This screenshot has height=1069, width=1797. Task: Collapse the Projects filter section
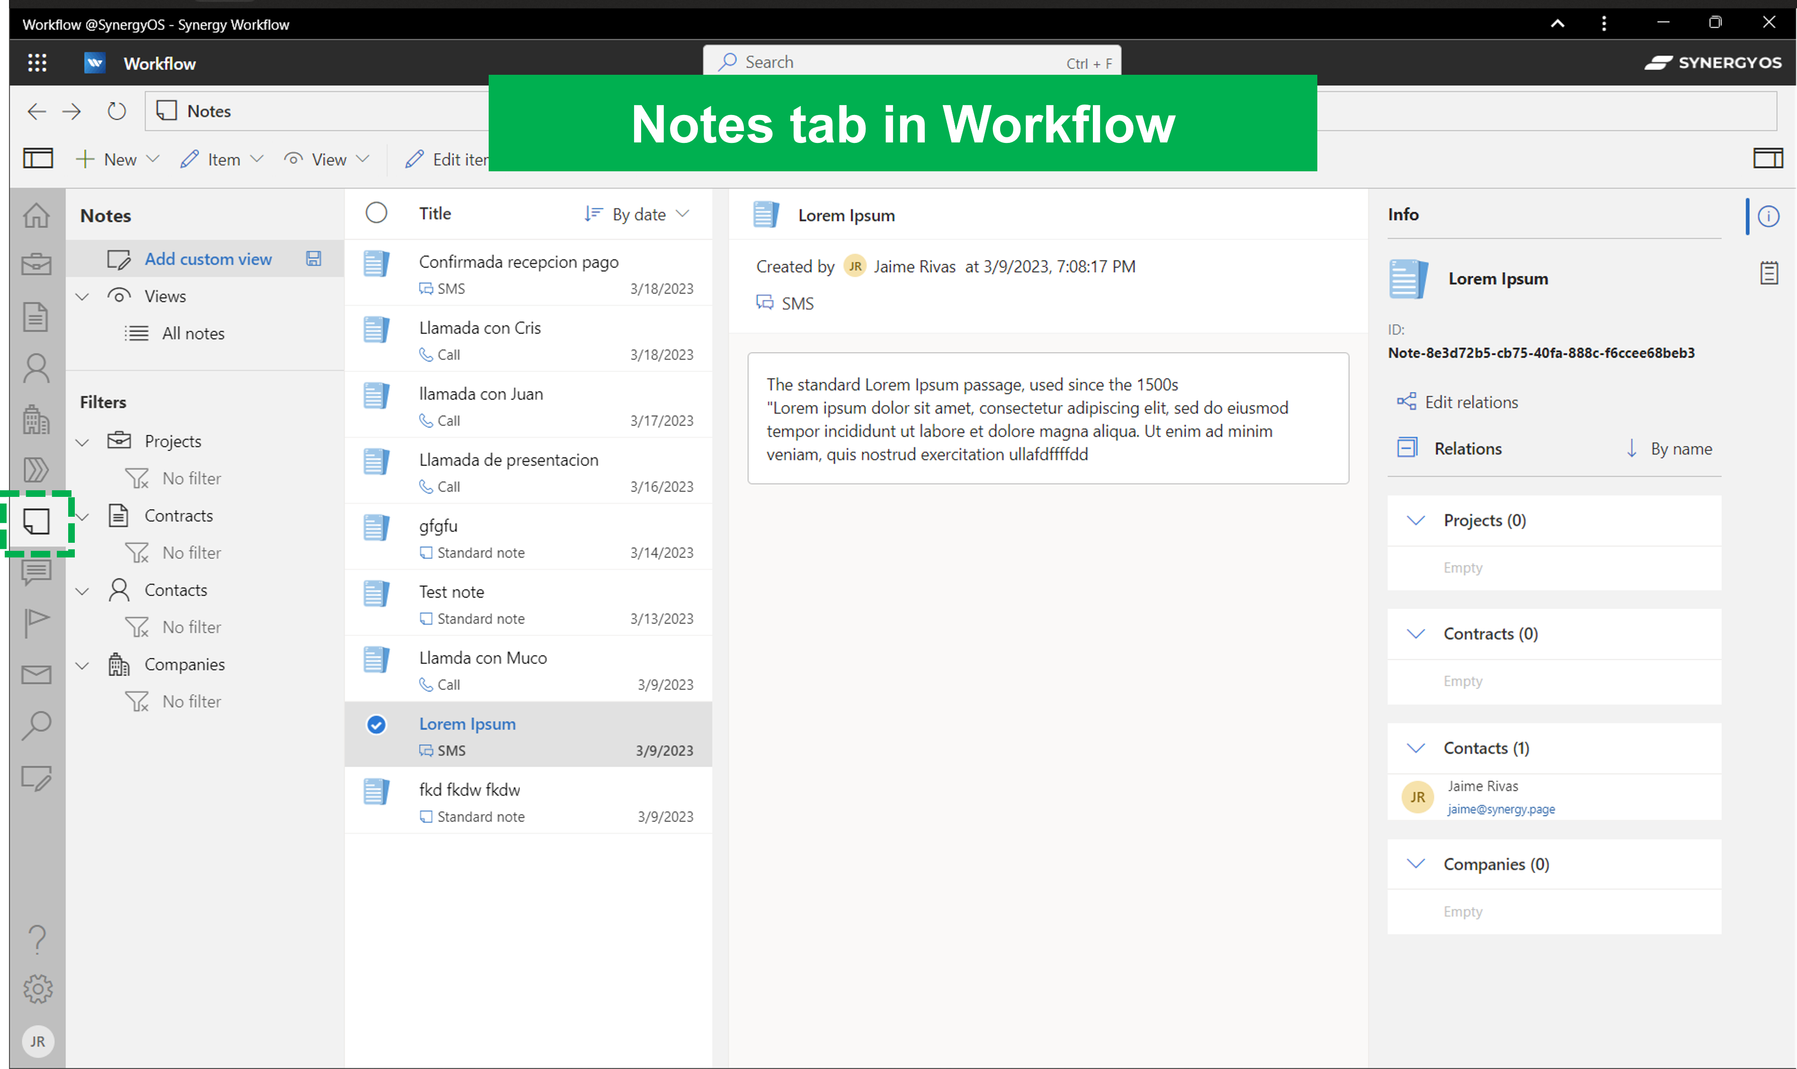[x=82, y=442]
